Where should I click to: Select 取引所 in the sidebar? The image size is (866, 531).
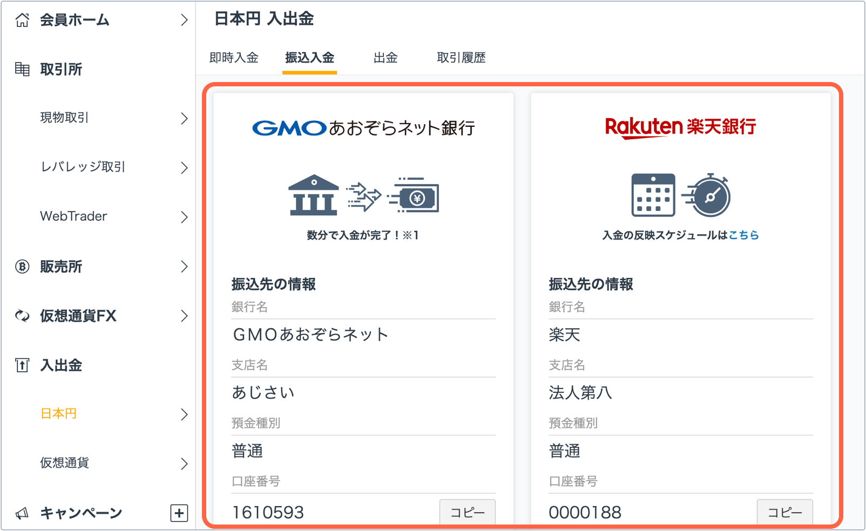(x=61, y=69)
